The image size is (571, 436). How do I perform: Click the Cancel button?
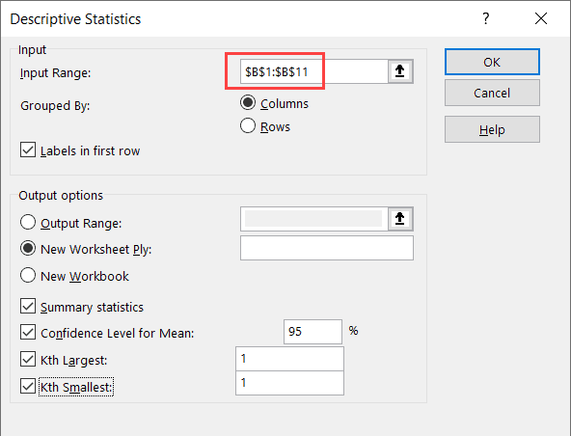(x=492, y=93)
